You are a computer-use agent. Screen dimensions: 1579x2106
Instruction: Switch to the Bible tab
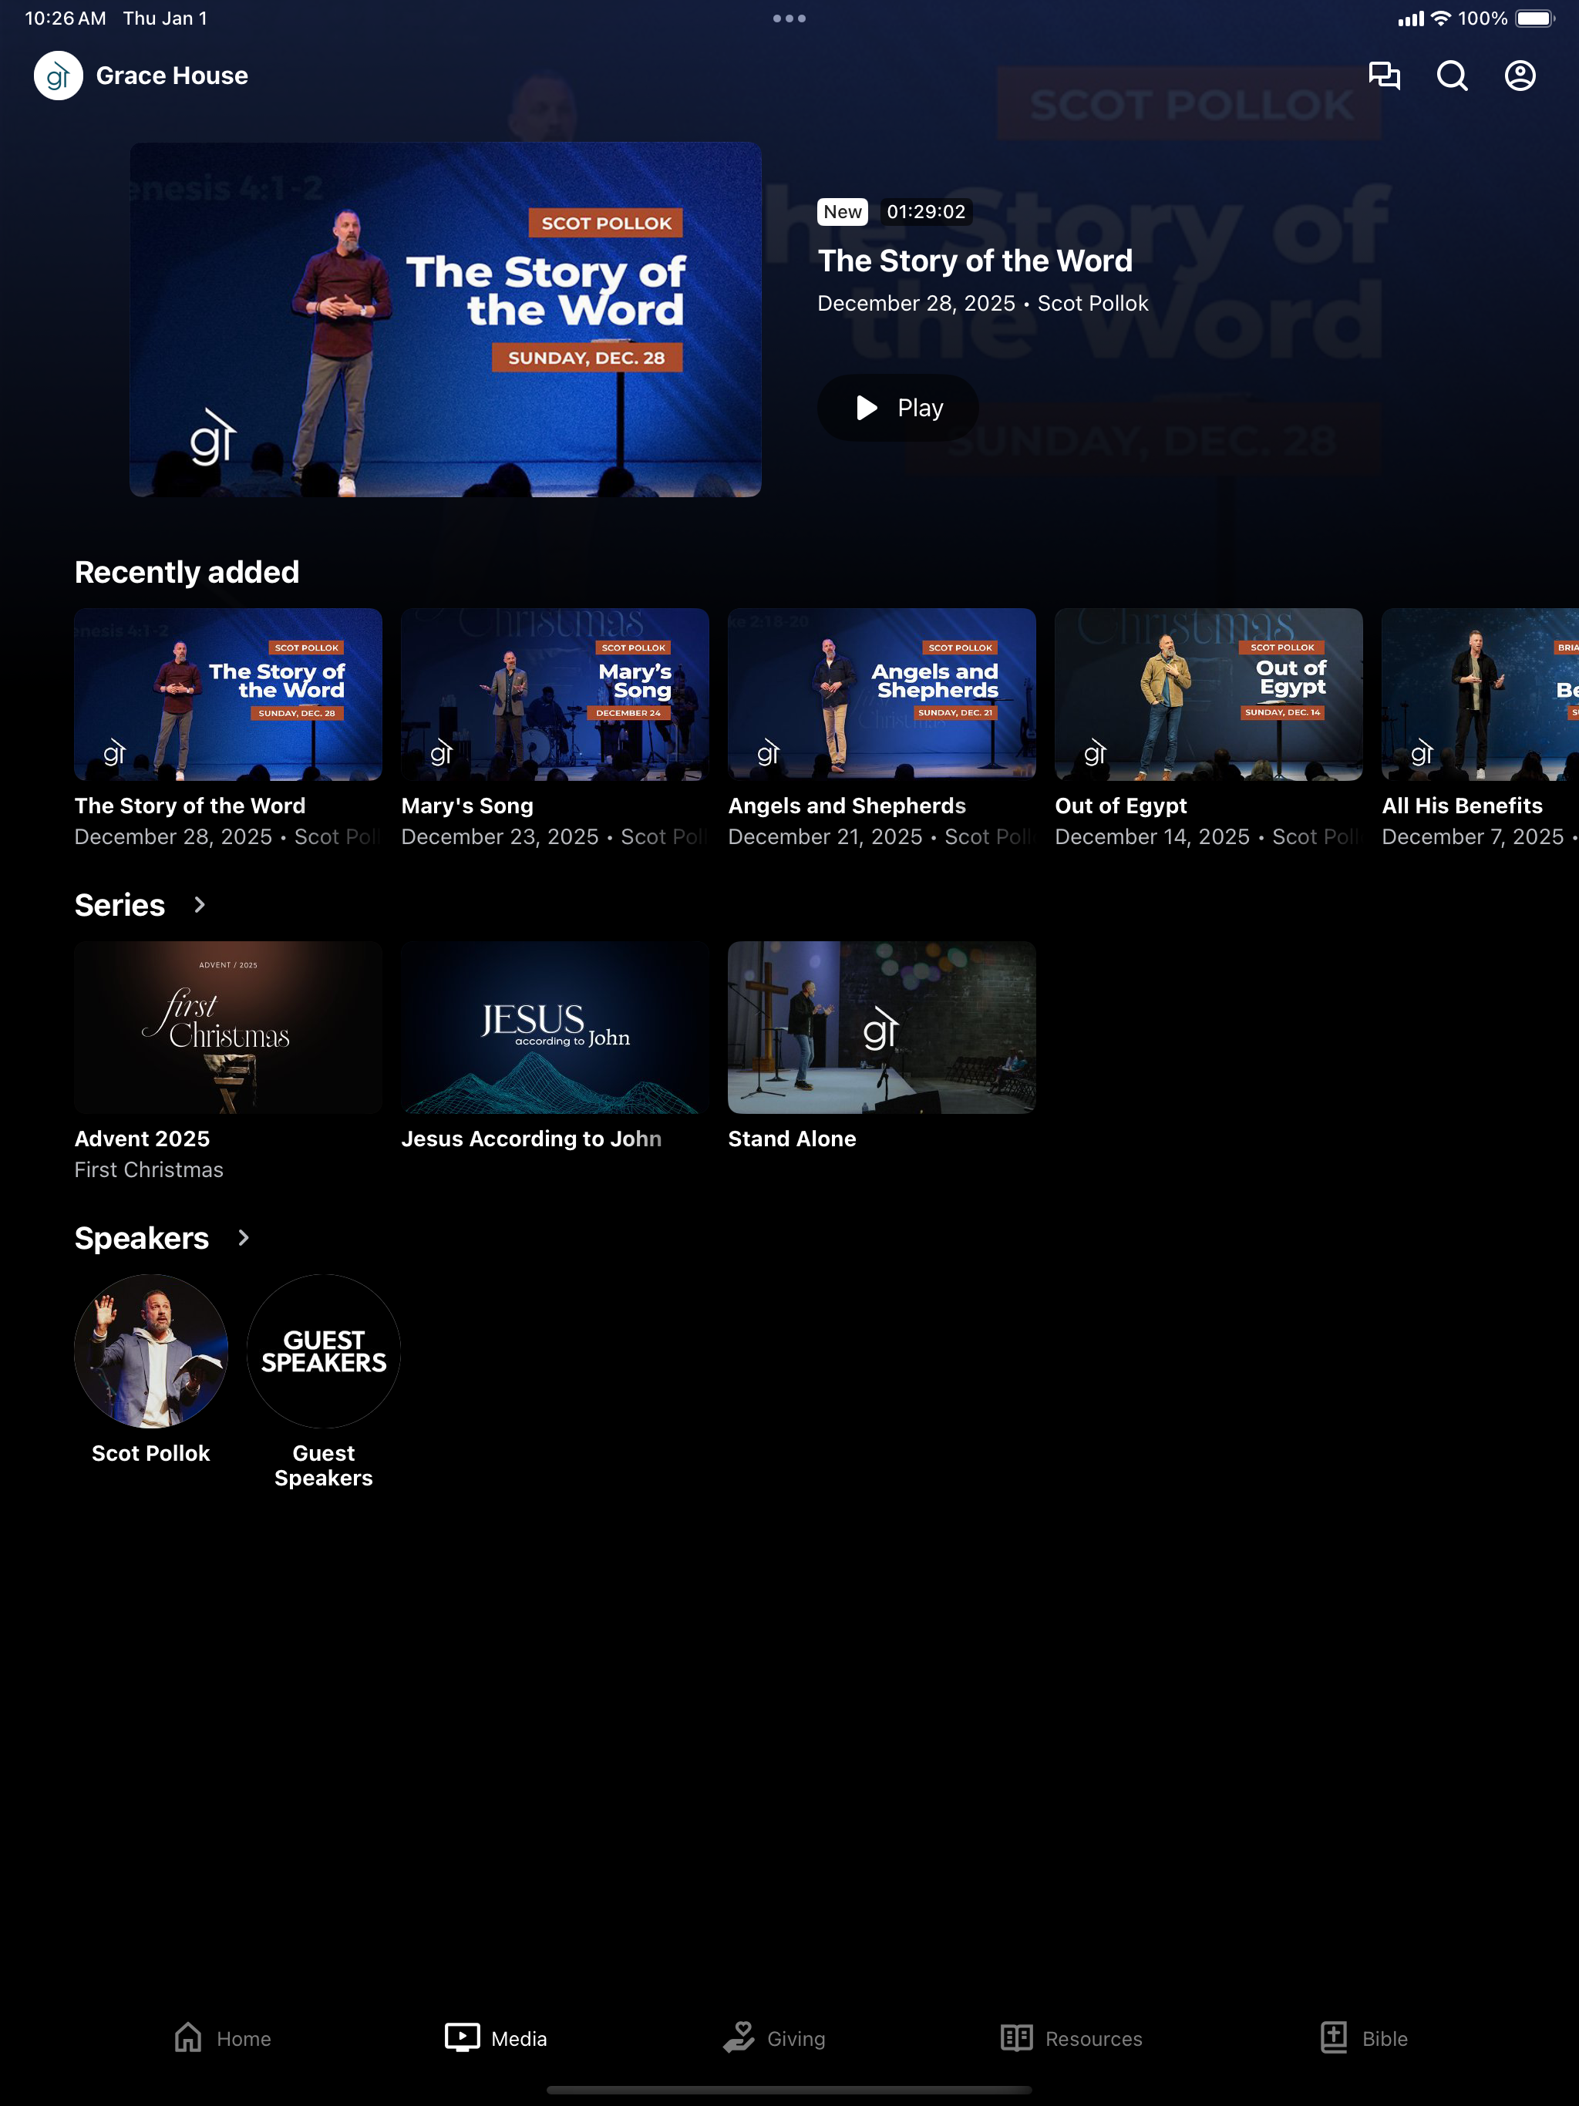pyautogui.click(x=1364, y=2038)
